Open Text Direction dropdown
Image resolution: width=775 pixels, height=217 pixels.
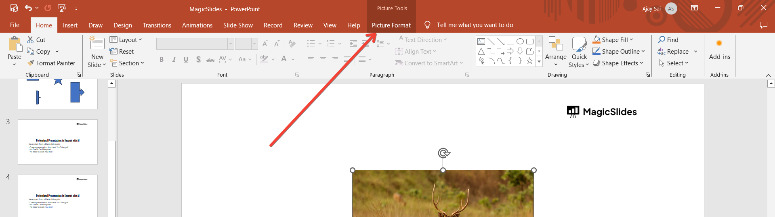(421, 40)
